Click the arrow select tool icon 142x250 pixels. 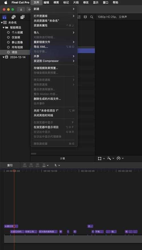coord(56,165)
